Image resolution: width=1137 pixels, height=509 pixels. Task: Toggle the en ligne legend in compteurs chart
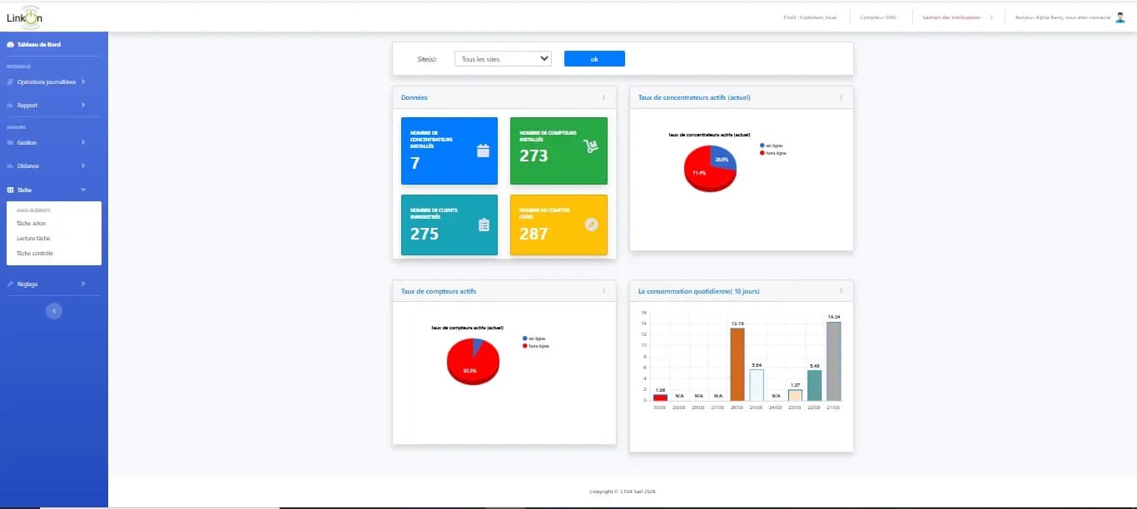(534, 339)
